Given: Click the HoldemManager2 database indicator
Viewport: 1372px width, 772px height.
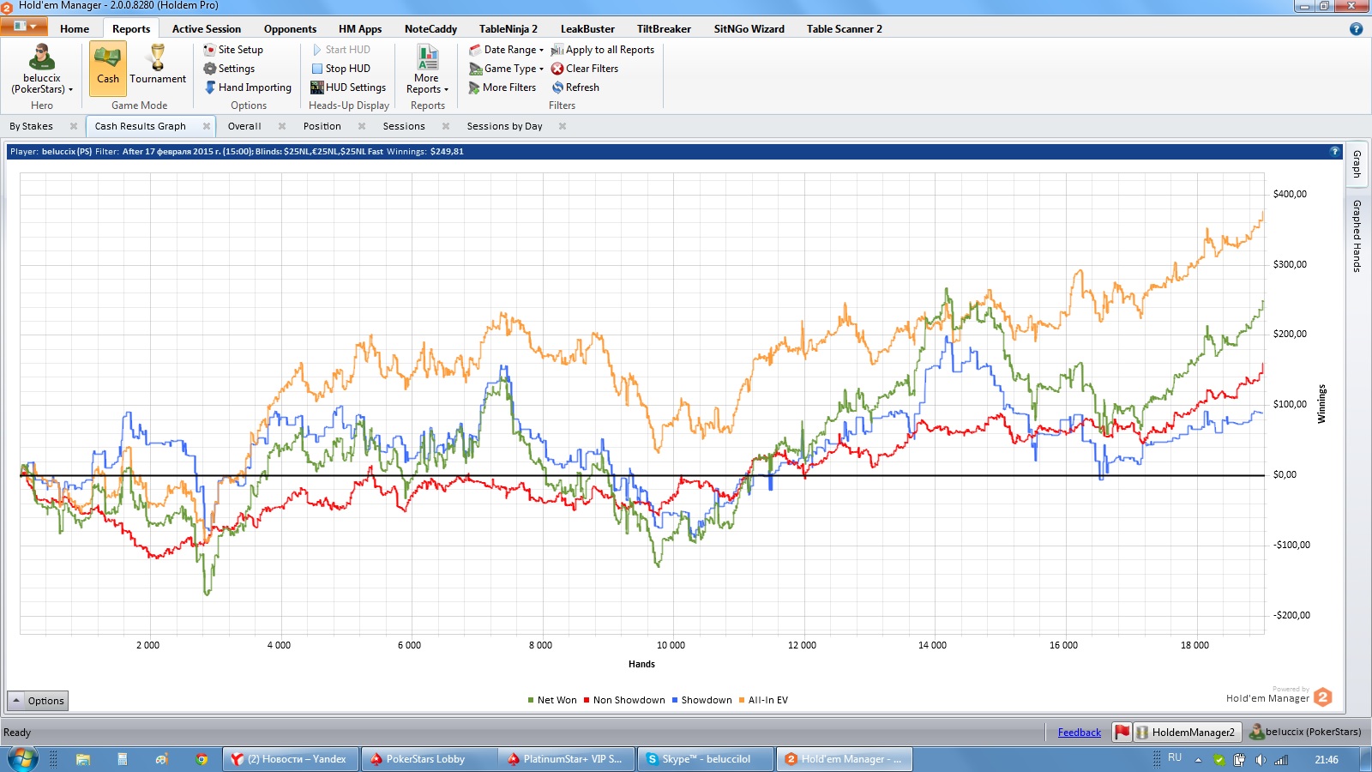Looking at the screenshot, I should point(1187,733).
